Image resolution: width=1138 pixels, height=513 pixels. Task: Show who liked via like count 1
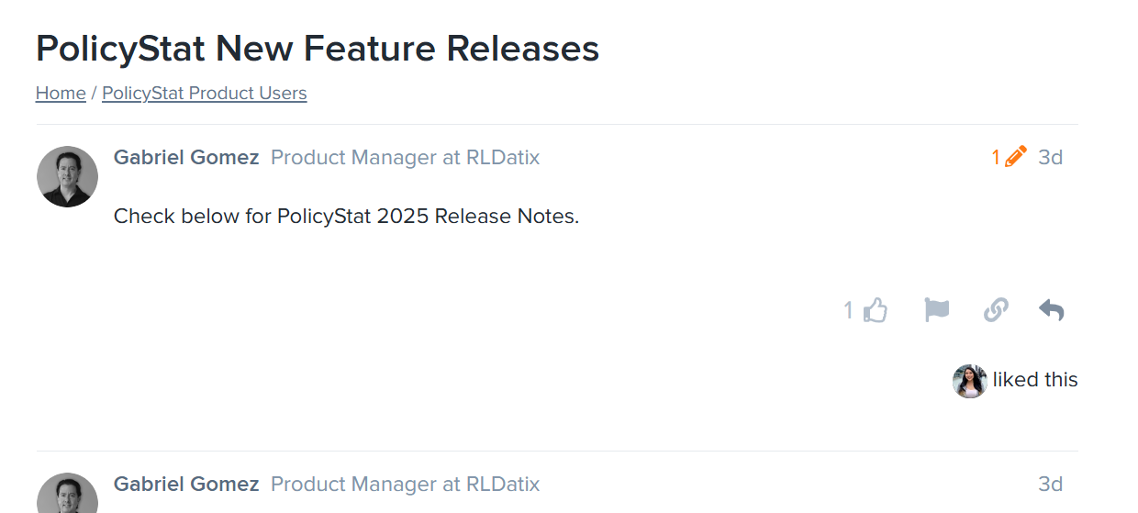pos(849,311)
